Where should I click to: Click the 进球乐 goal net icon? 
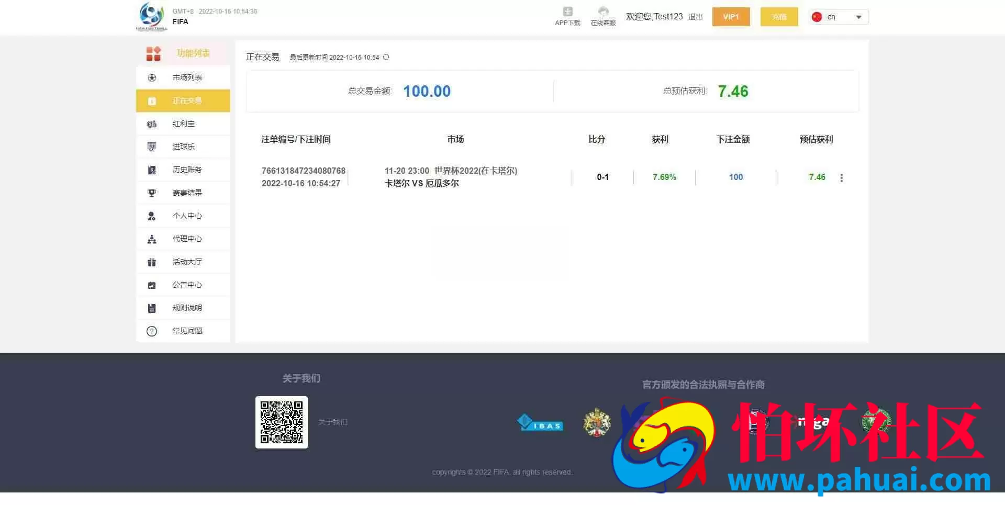152,147
